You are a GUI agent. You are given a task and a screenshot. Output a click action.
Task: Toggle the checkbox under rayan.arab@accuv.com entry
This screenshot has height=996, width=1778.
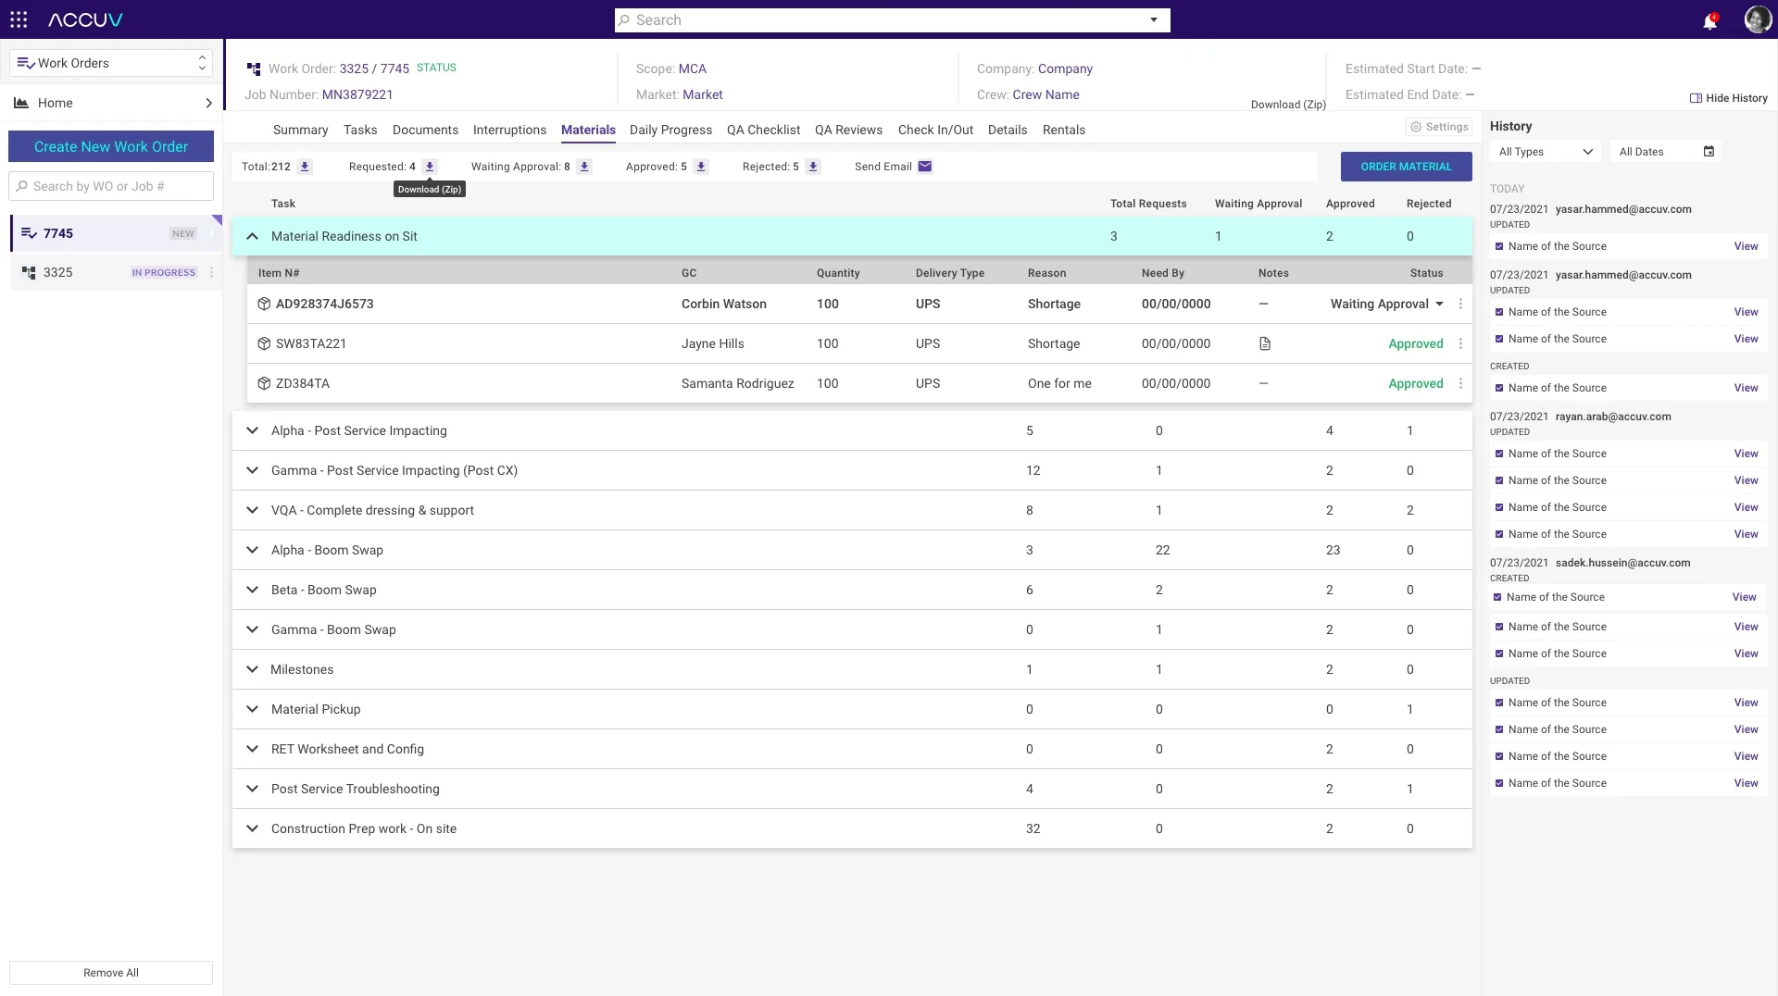[1499, 454]
